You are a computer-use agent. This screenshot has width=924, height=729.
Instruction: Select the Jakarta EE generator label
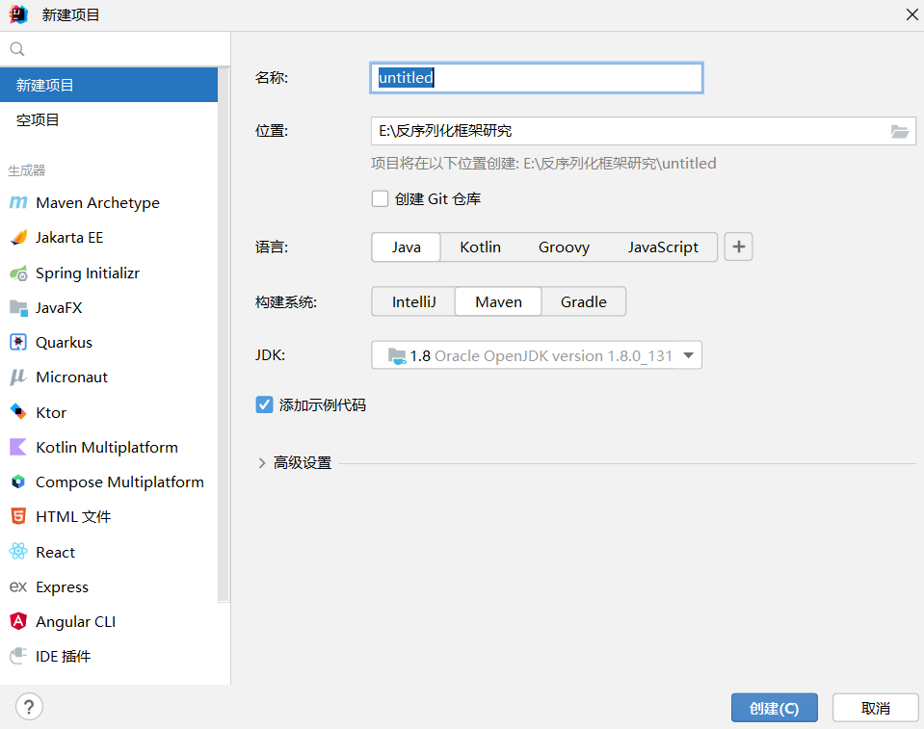tap(69, 237)
